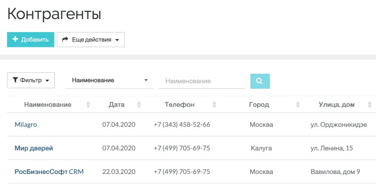
Task: Open the Milagro contractor link
Action: [26, 124]
